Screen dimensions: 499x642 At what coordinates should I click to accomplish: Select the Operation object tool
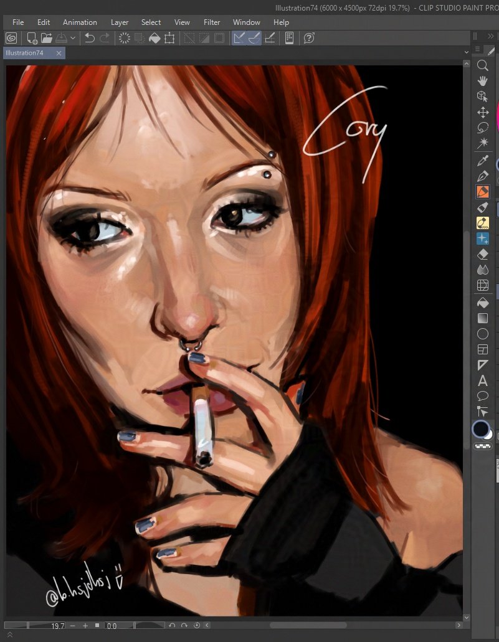click(x=483, y=97)
